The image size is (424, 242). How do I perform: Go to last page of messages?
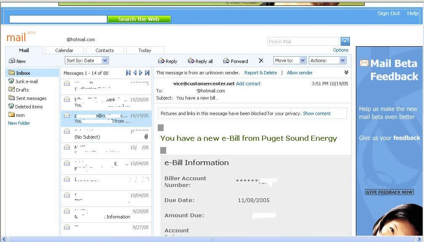tap(147, 73)
